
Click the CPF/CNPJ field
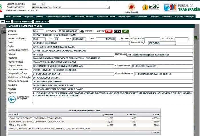click(x=69, y=31)
